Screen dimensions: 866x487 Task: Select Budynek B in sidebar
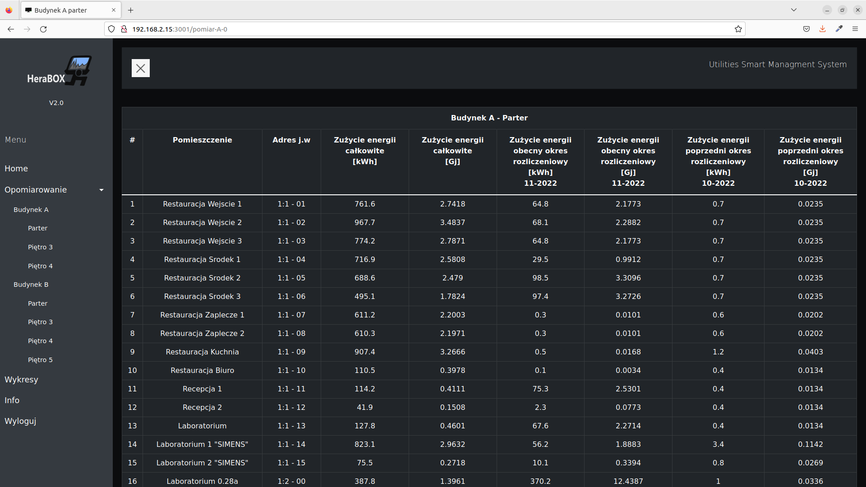[x=31, y=285]
